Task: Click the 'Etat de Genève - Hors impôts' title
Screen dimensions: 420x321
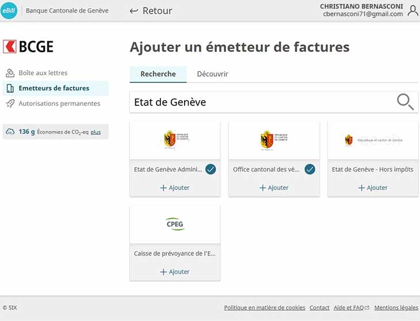Action: tap(373, 169)
